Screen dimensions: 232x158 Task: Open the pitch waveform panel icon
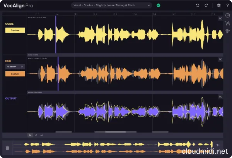228,23
